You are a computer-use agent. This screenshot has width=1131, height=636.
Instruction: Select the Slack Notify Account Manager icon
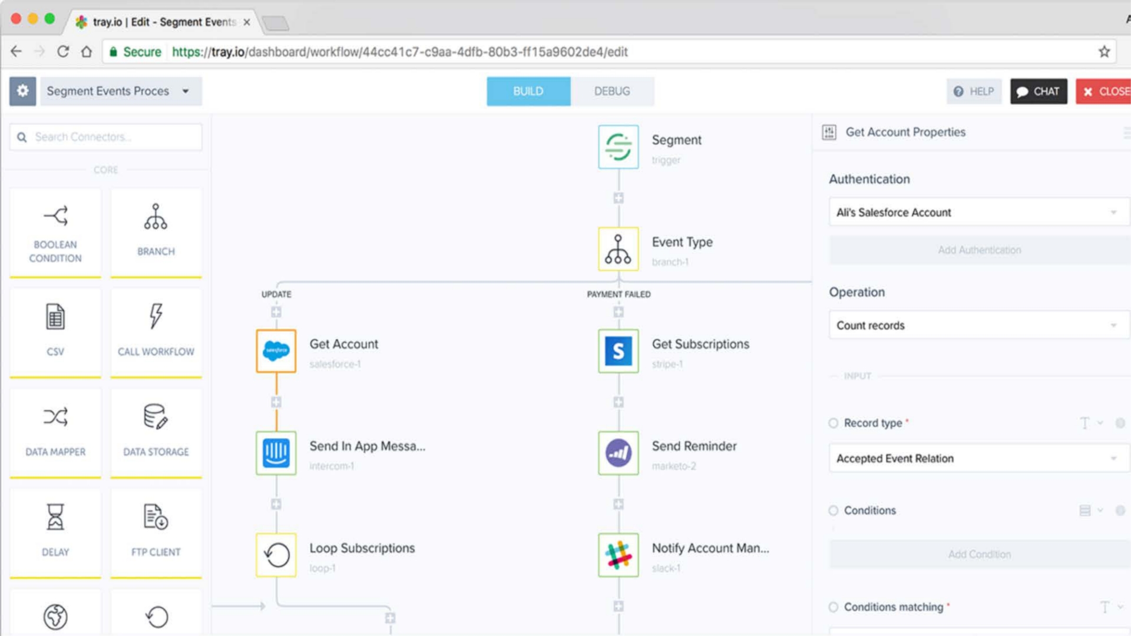click(x=618, y=555)
